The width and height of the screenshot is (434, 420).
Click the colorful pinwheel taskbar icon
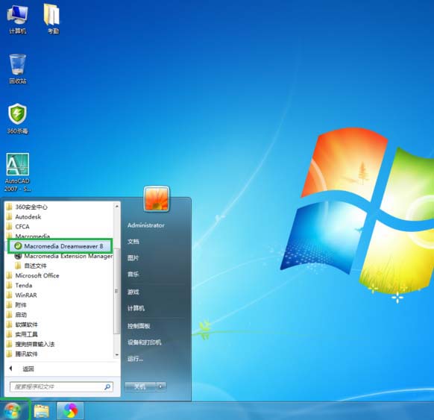click(x=70, y=410)
